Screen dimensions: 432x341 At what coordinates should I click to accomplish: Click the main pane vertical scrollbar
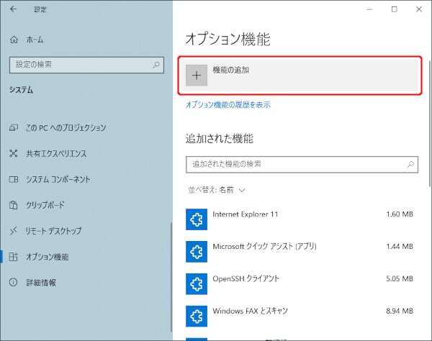(430, 124)
